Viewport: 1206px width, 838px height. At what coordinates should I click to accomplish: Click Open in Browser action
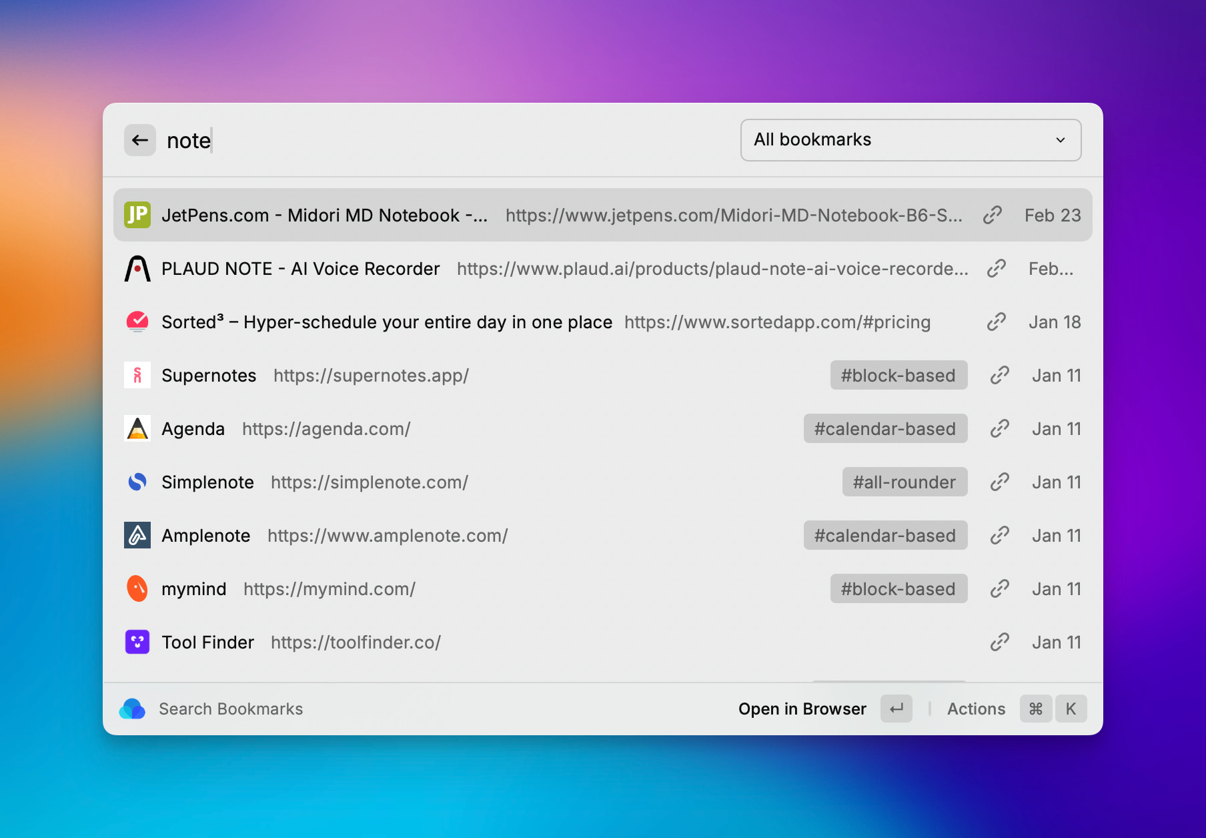click(802, 709)
